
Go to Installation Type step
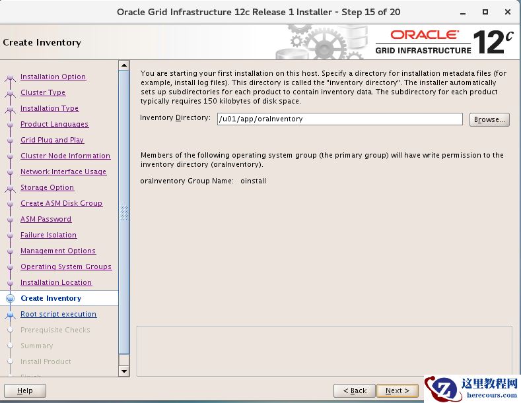click(50, 108)
